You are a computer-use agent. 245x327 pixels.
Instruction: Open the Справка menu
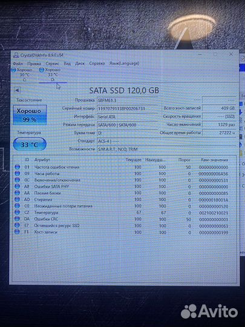[x=97, y=63]
